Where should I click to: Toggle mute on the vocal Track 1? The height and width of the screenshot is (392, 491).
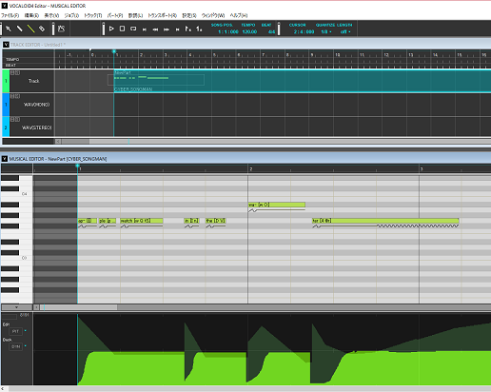point(12,72)
